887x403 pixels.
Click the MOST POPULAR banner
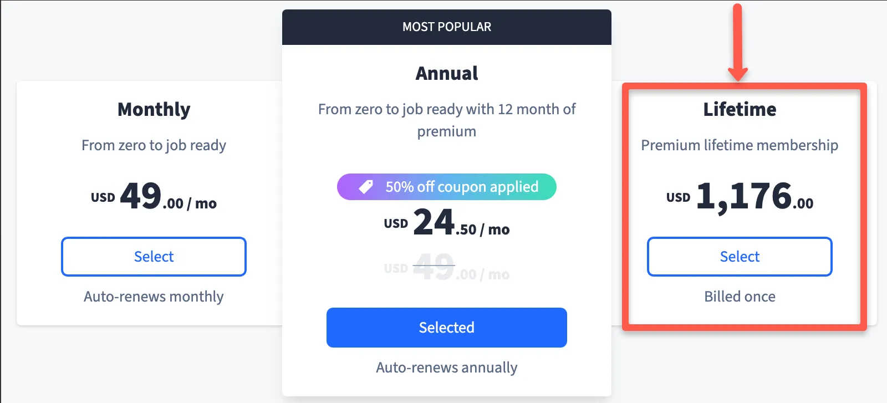[447, 27]
